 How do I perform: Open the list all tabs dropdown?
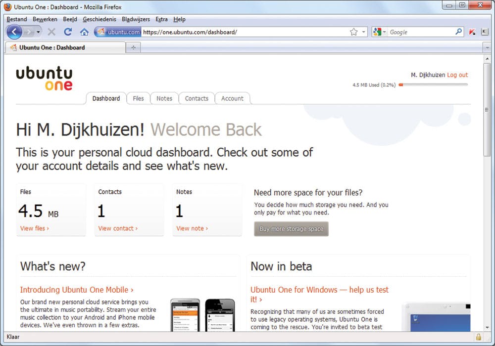click(x=487, y=48)
